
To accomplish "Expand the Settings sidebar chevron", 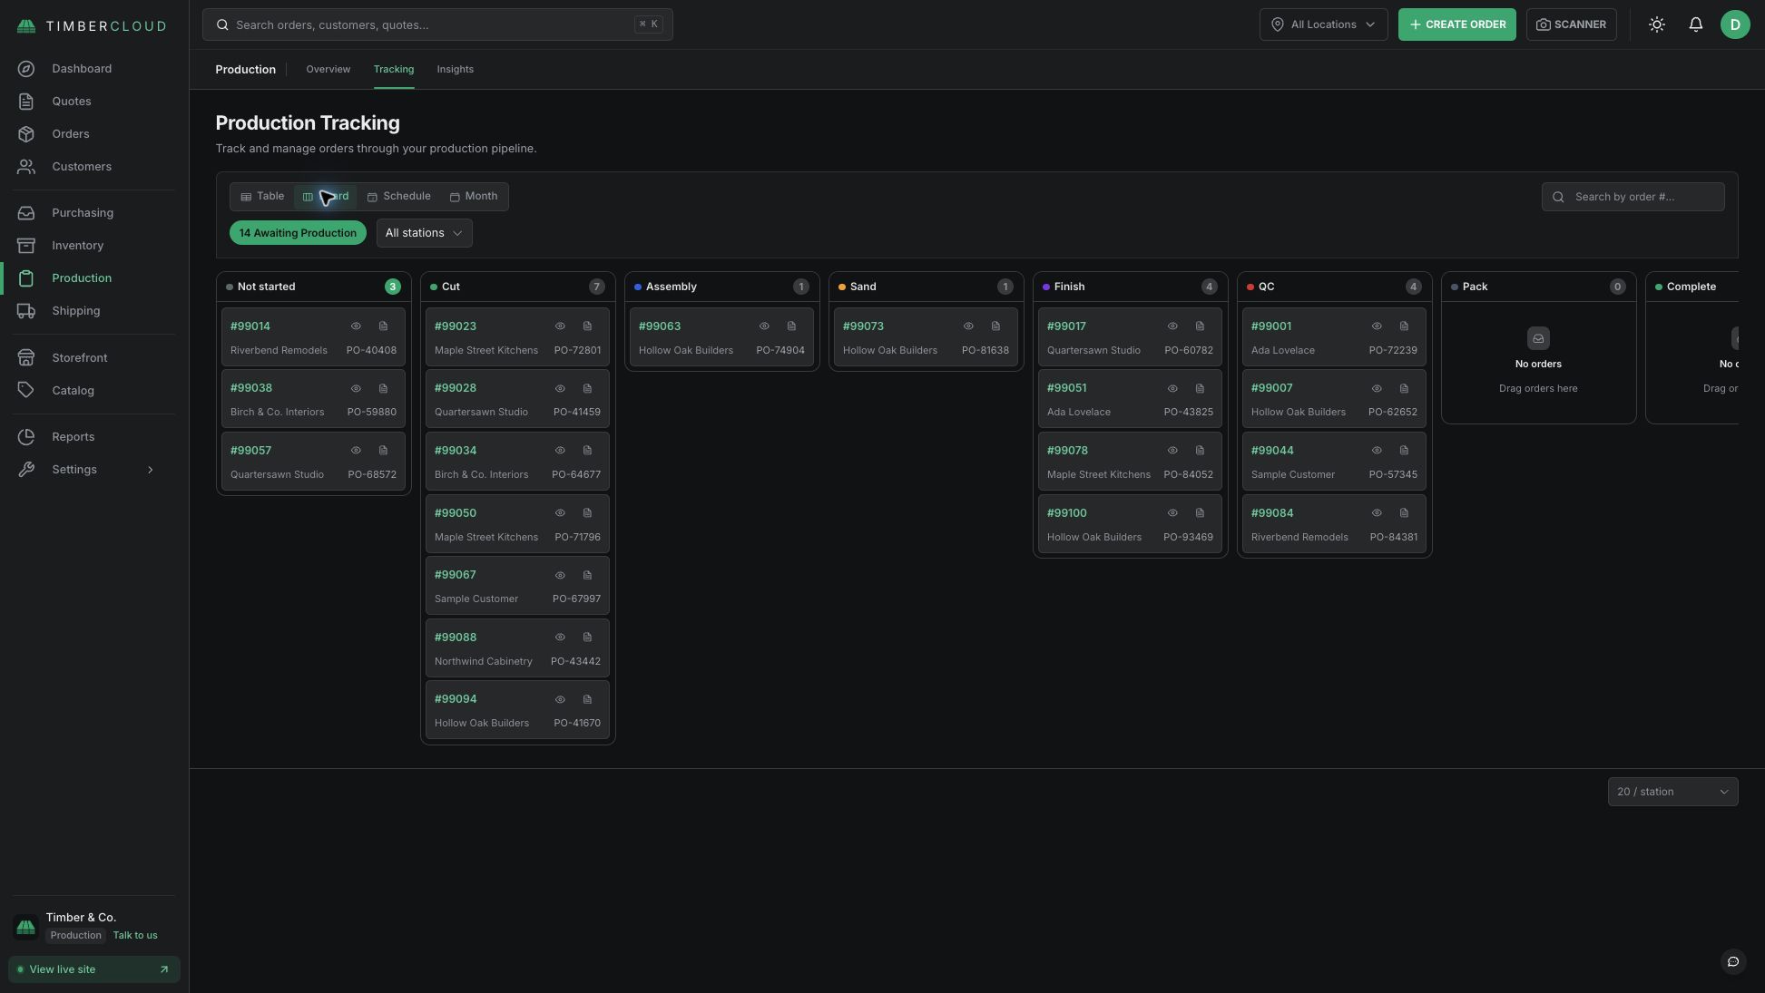I will (151, 470).
